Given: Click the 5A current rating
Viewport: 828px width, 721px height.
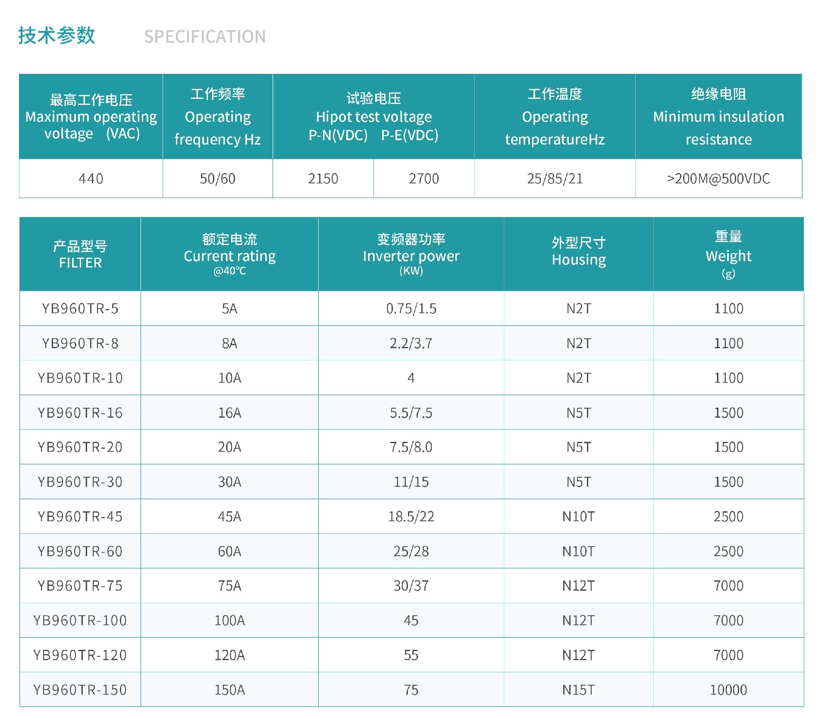Looking at the screenshot, I should click(x=229, y=309).
